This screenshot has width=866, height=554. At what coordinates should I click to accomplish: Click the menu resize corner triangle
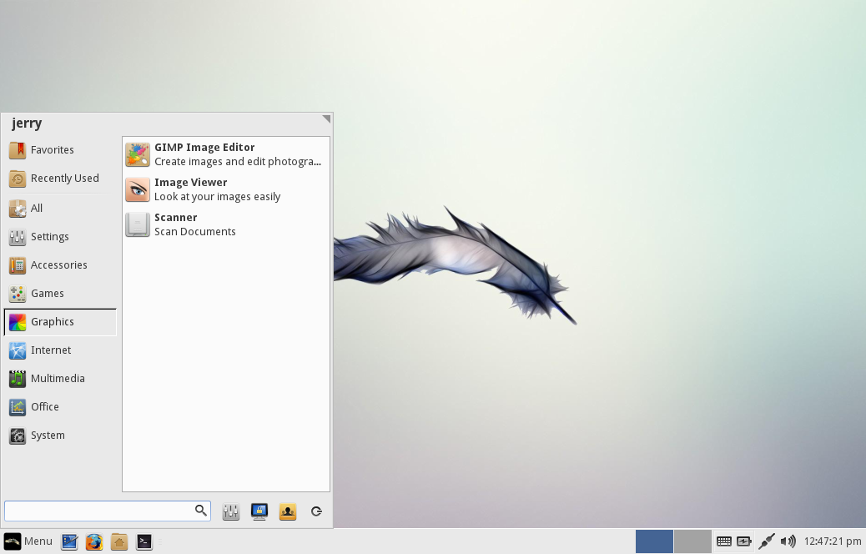click(326, 118)
